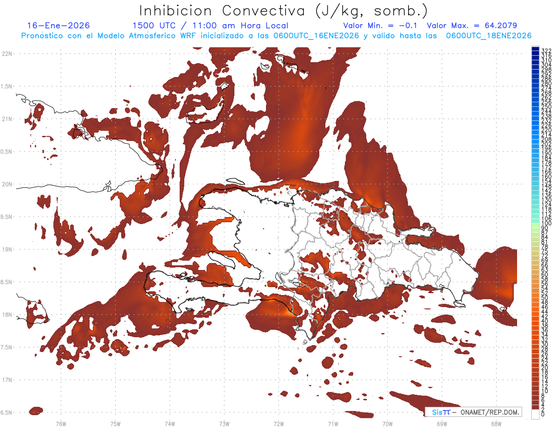Click the SisTT – ONAMET/REP.DOM. logo box
The image size is (557, 430).
click(473, 412)
